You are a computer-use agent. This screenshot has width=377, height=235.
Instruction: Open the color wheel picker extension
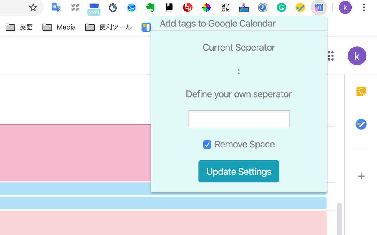[206, 8]
